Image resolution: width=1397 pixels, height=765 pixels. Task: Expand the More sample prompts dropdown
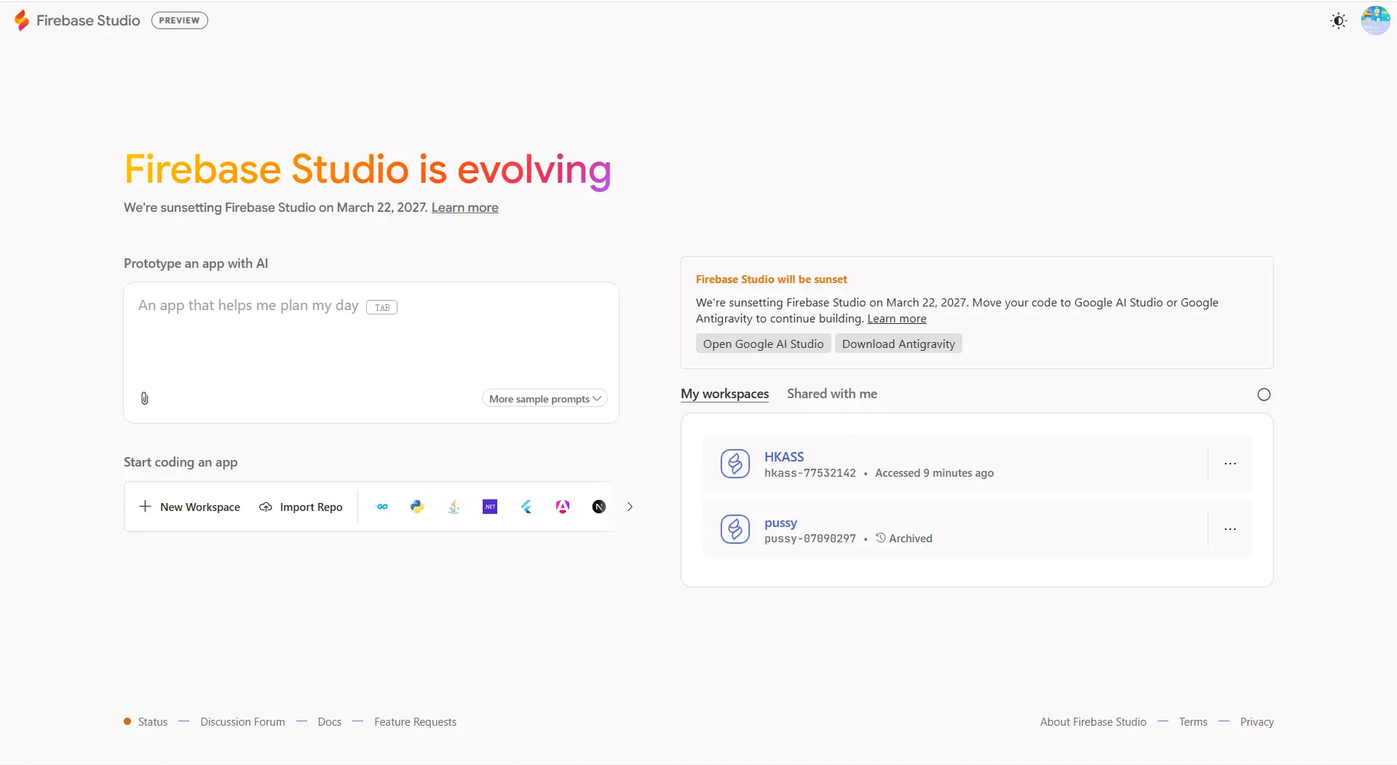[545, 399]
